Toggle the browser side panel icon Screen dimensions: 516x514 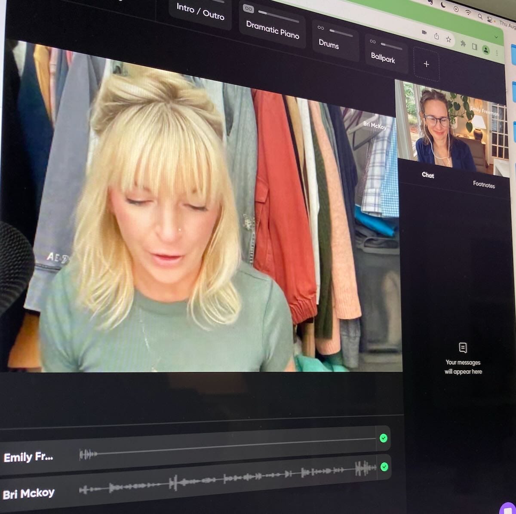(x=475, y=46)
